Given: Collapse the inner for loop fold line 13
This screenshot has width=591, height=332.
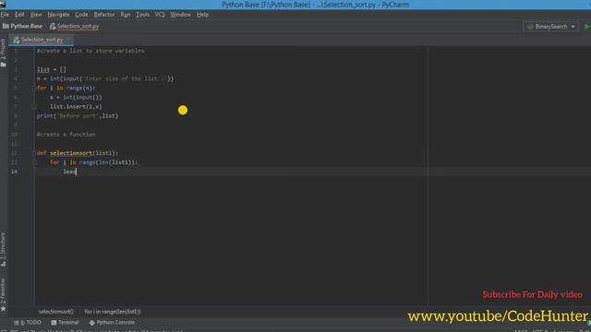Looking at the screenshot, I should point(34,162).
